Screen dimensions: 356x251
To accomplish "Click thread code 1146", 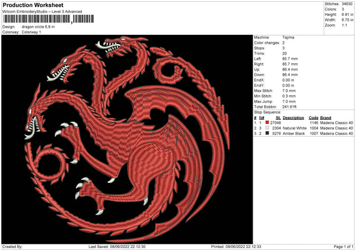I will pyautogui.click(x=314, y=123).
